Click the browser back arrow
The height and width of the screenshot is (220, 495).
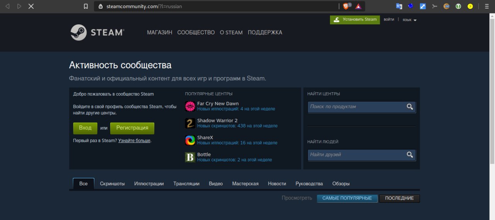pyautogui.click(x=7, y=6)
